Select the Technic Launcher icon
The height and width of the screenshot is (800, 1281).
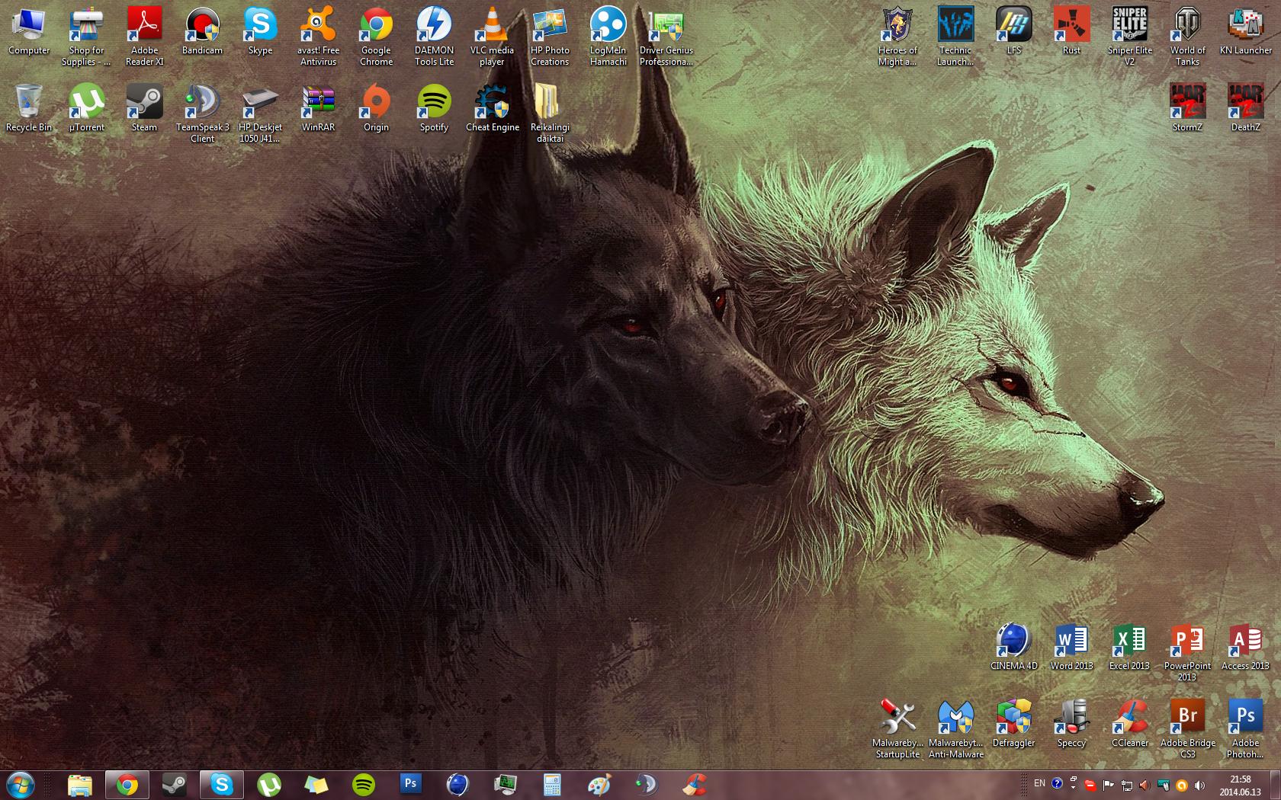(x=956, y=37)
